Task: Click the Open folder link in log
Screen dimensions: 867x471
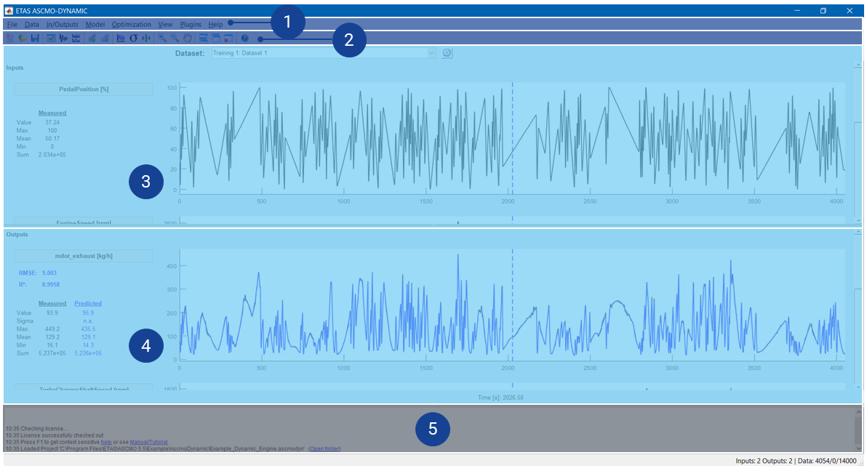Action: [324, 448]
